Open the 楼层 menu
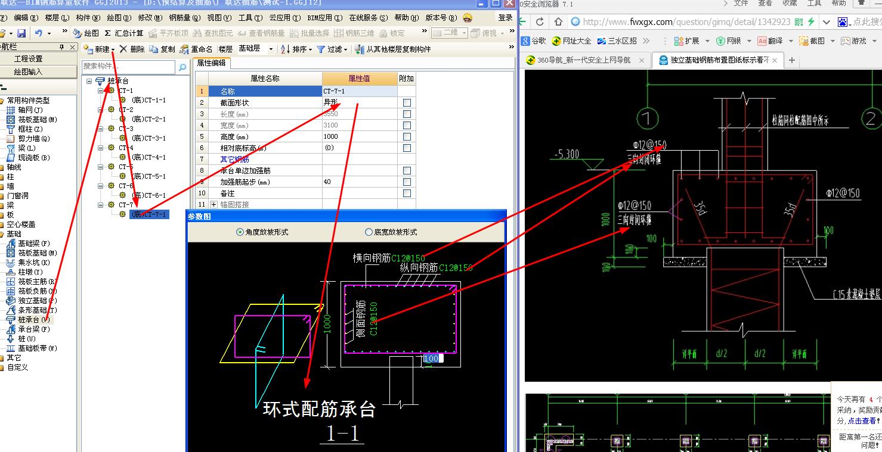Image resolution: width=882 pixels, height=452 pixels. point(57,18)
